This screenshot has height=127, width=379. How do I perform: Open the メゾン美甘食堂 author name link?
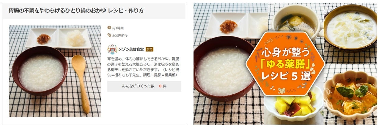pos(131,50)
